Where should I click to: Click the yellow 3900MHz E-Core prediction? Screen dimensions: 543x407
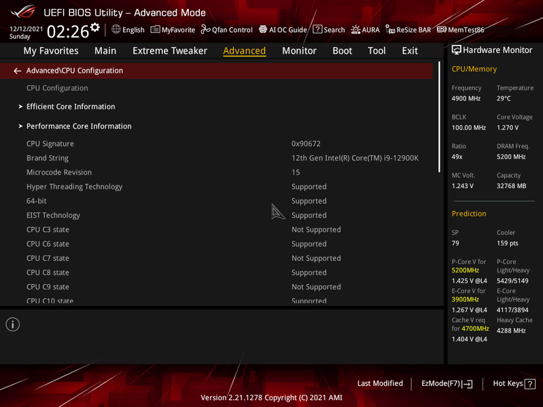(465, 300)
